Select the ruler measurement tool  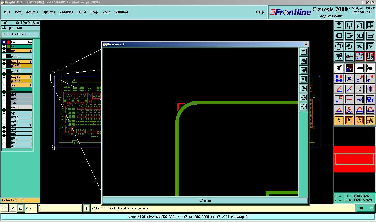[360, 68]
